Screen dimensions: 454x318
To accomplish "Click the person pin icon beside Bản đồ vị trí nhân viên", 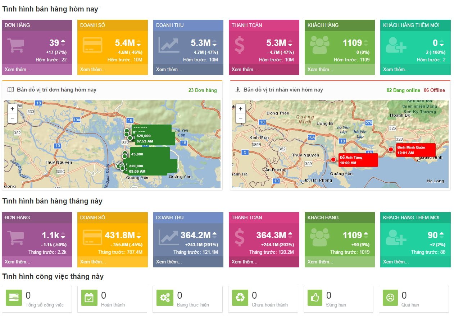I will (237, 90).
